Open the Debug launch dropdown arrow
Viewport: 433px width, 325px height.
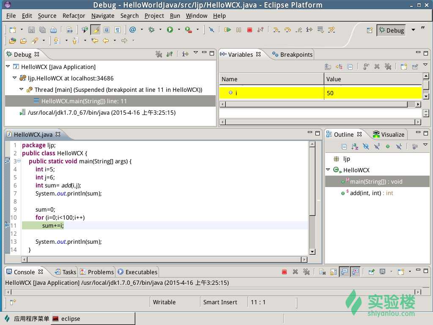(160, 30)
